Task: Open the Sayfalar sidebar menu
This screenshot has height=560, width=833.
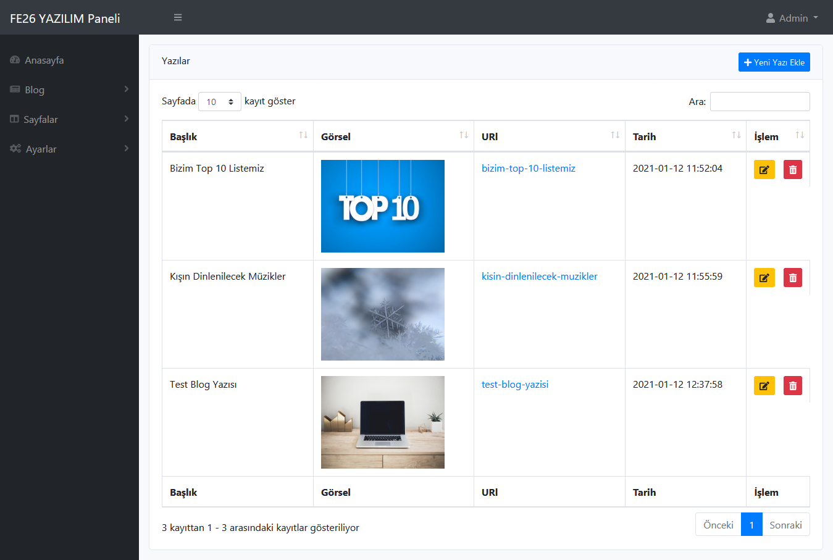Action: point(69,119)
